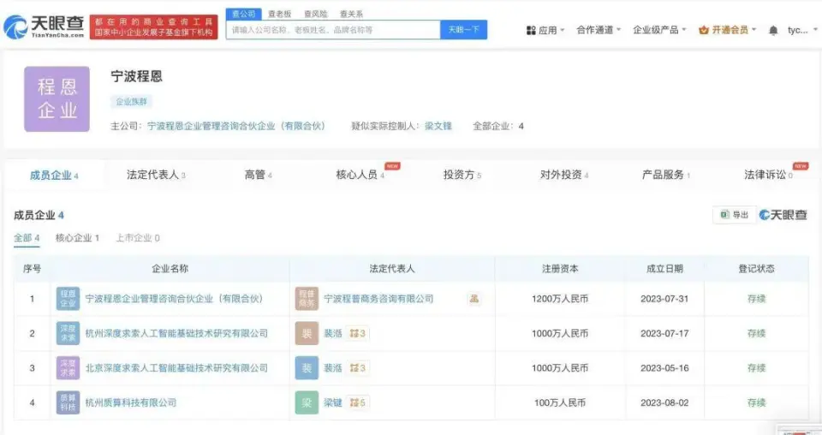Expand the 企业级产品 dropdown
The image size is (822, 435).
(660, 30)
